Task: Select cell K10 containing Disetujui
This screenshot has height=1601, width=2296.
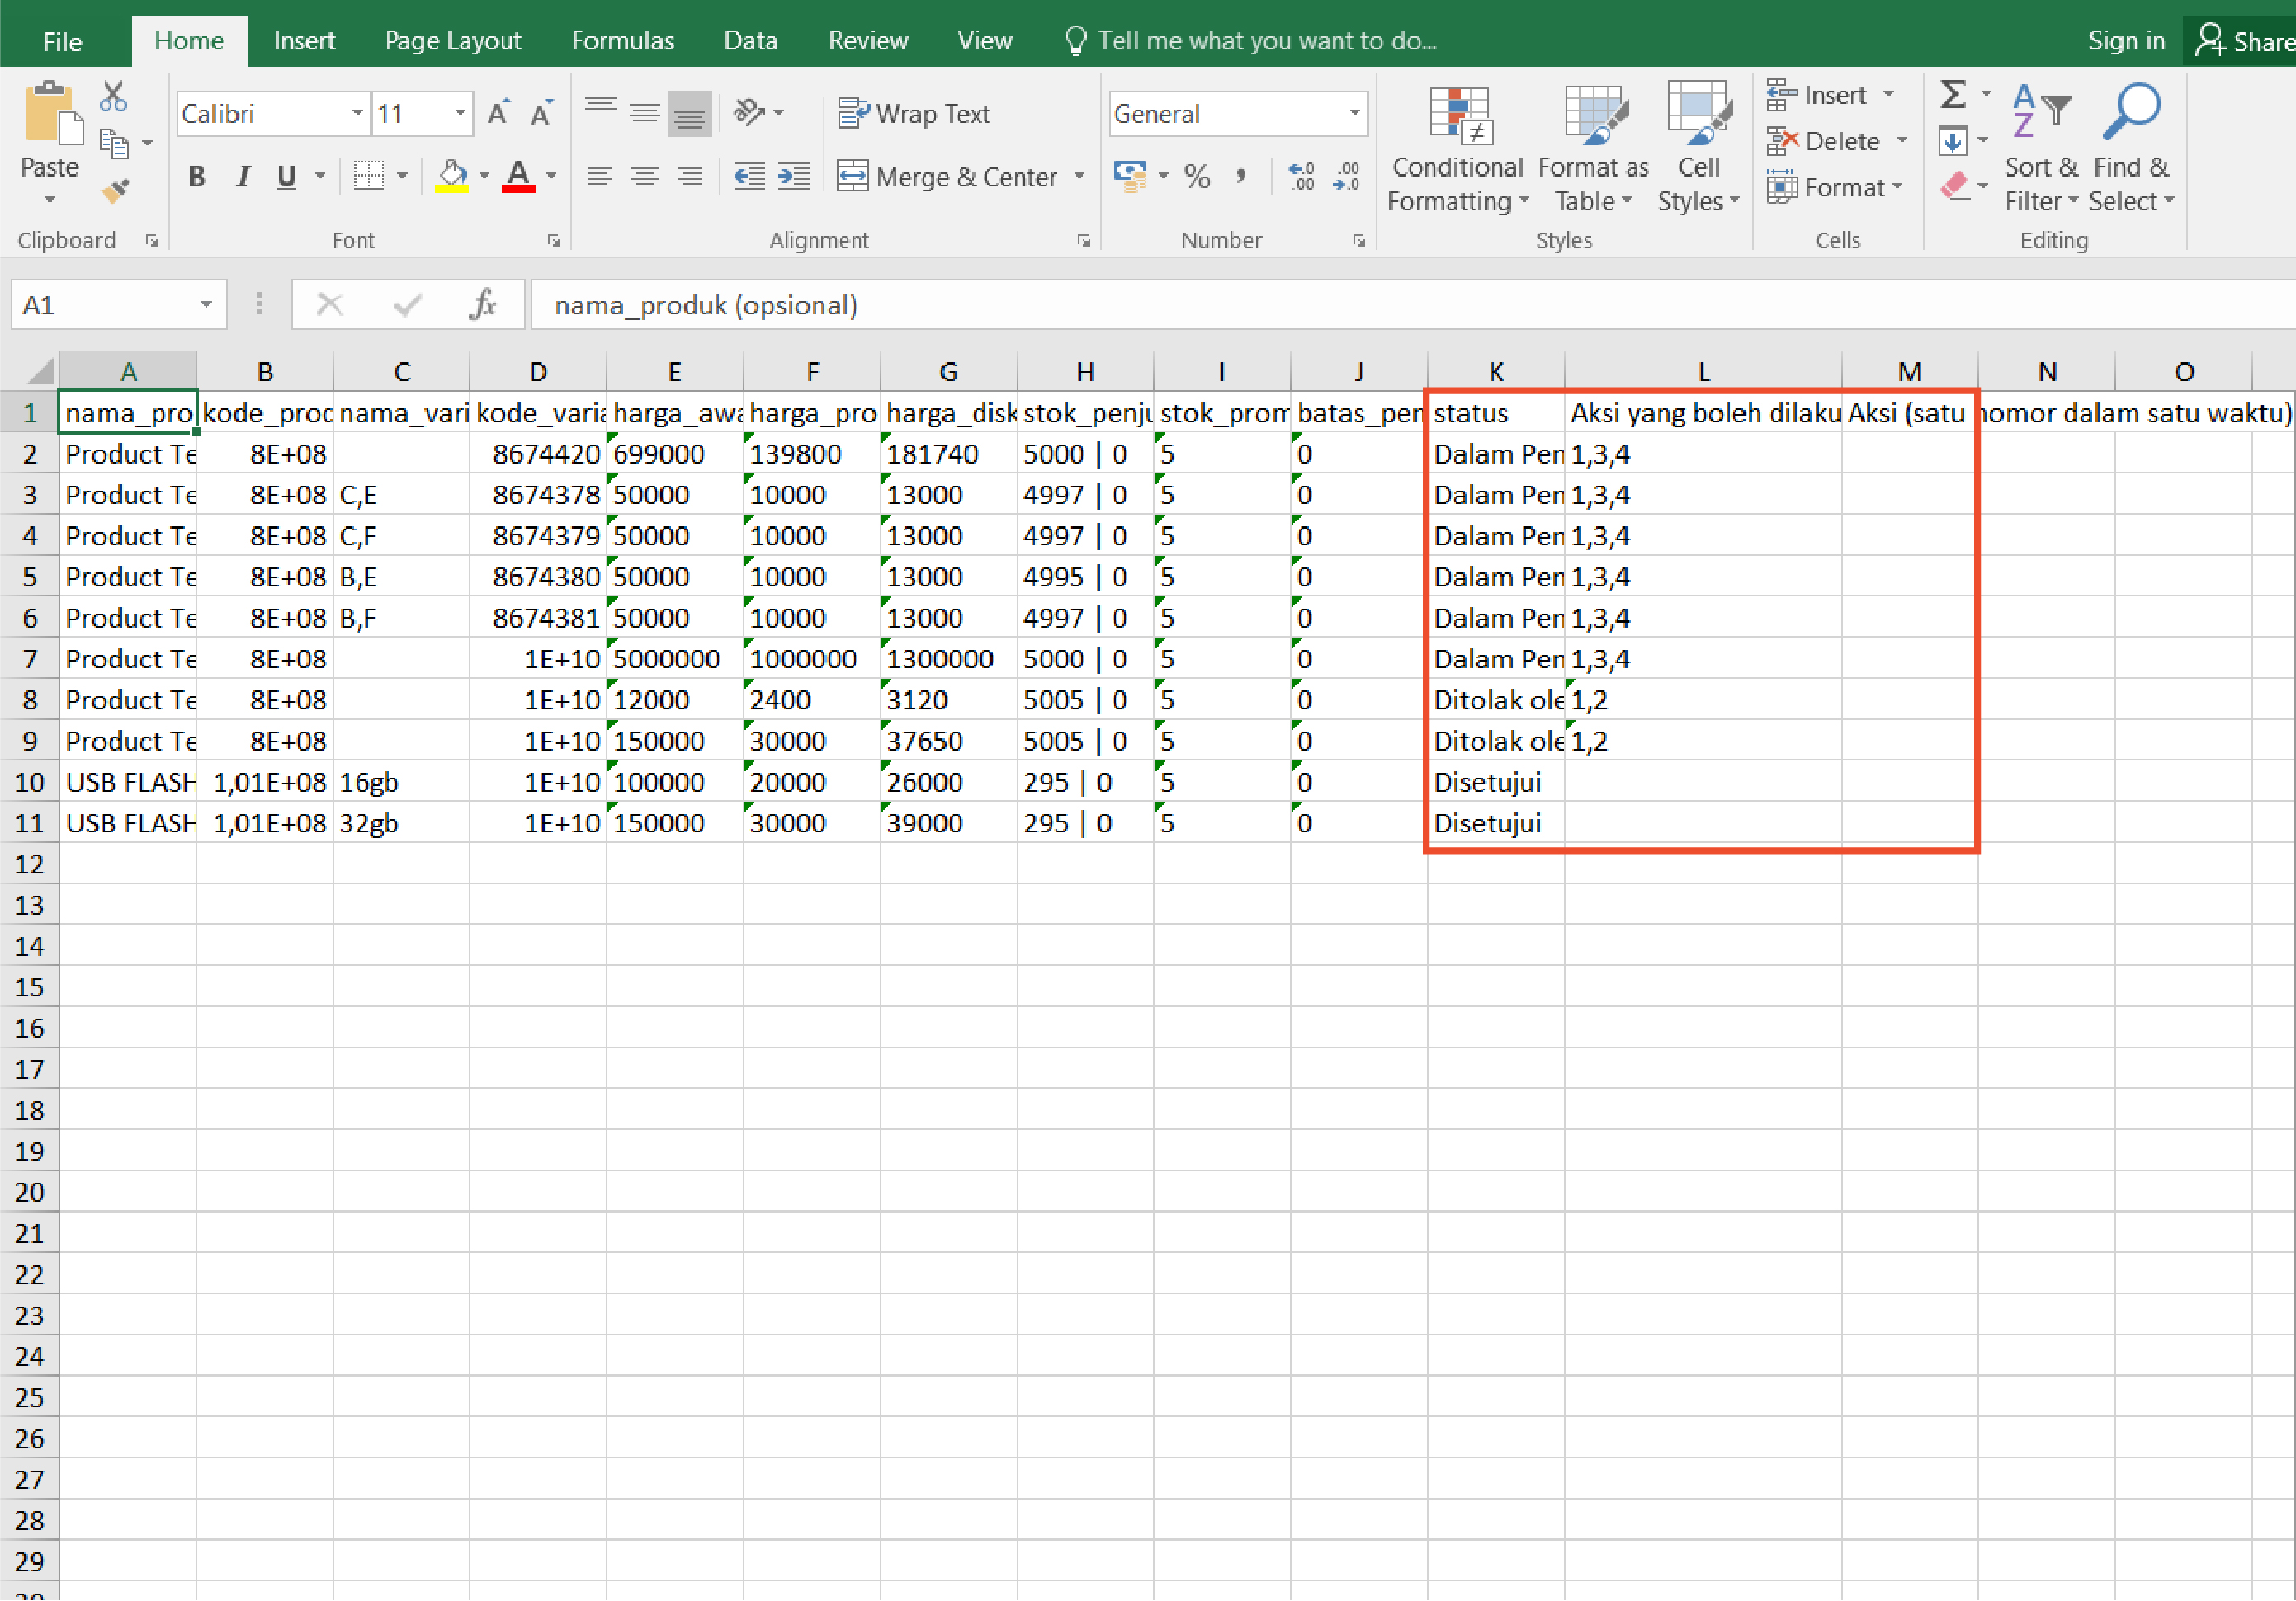Action: [x=1494, y=783]
